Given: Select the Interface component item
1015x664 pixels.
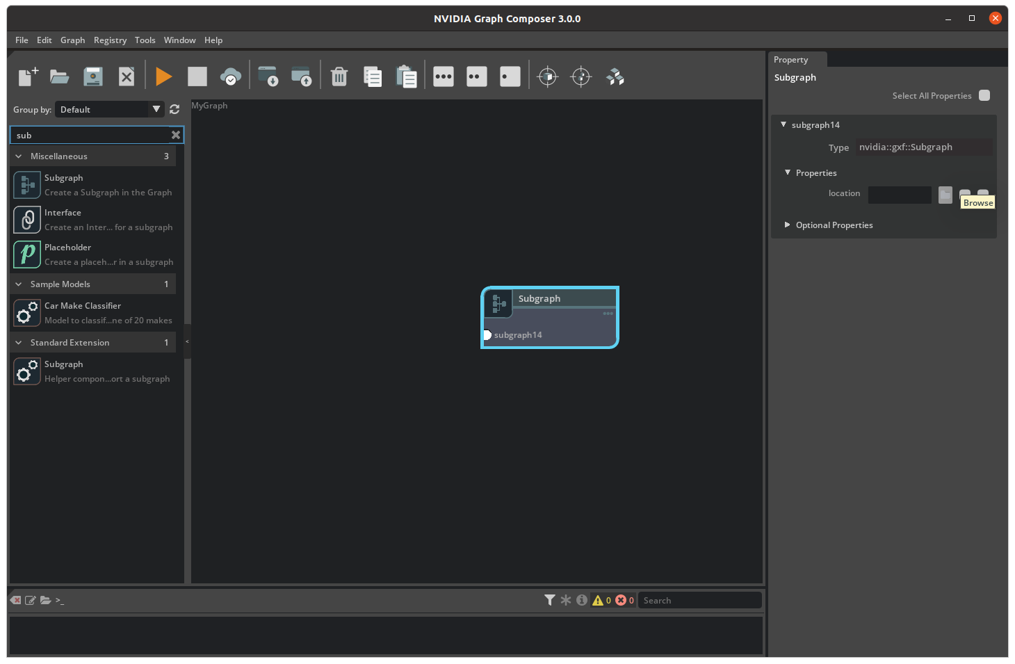Looking at the screenshot, I should tap(93, 220).
